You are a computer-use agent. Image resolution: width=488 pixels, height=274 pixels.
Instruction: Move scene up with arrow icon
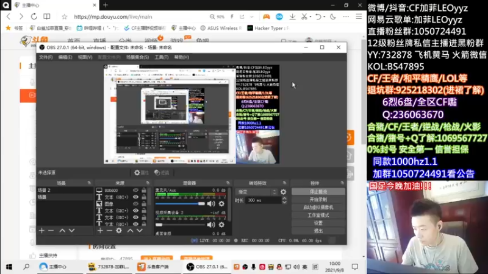[x=62, y=231]
